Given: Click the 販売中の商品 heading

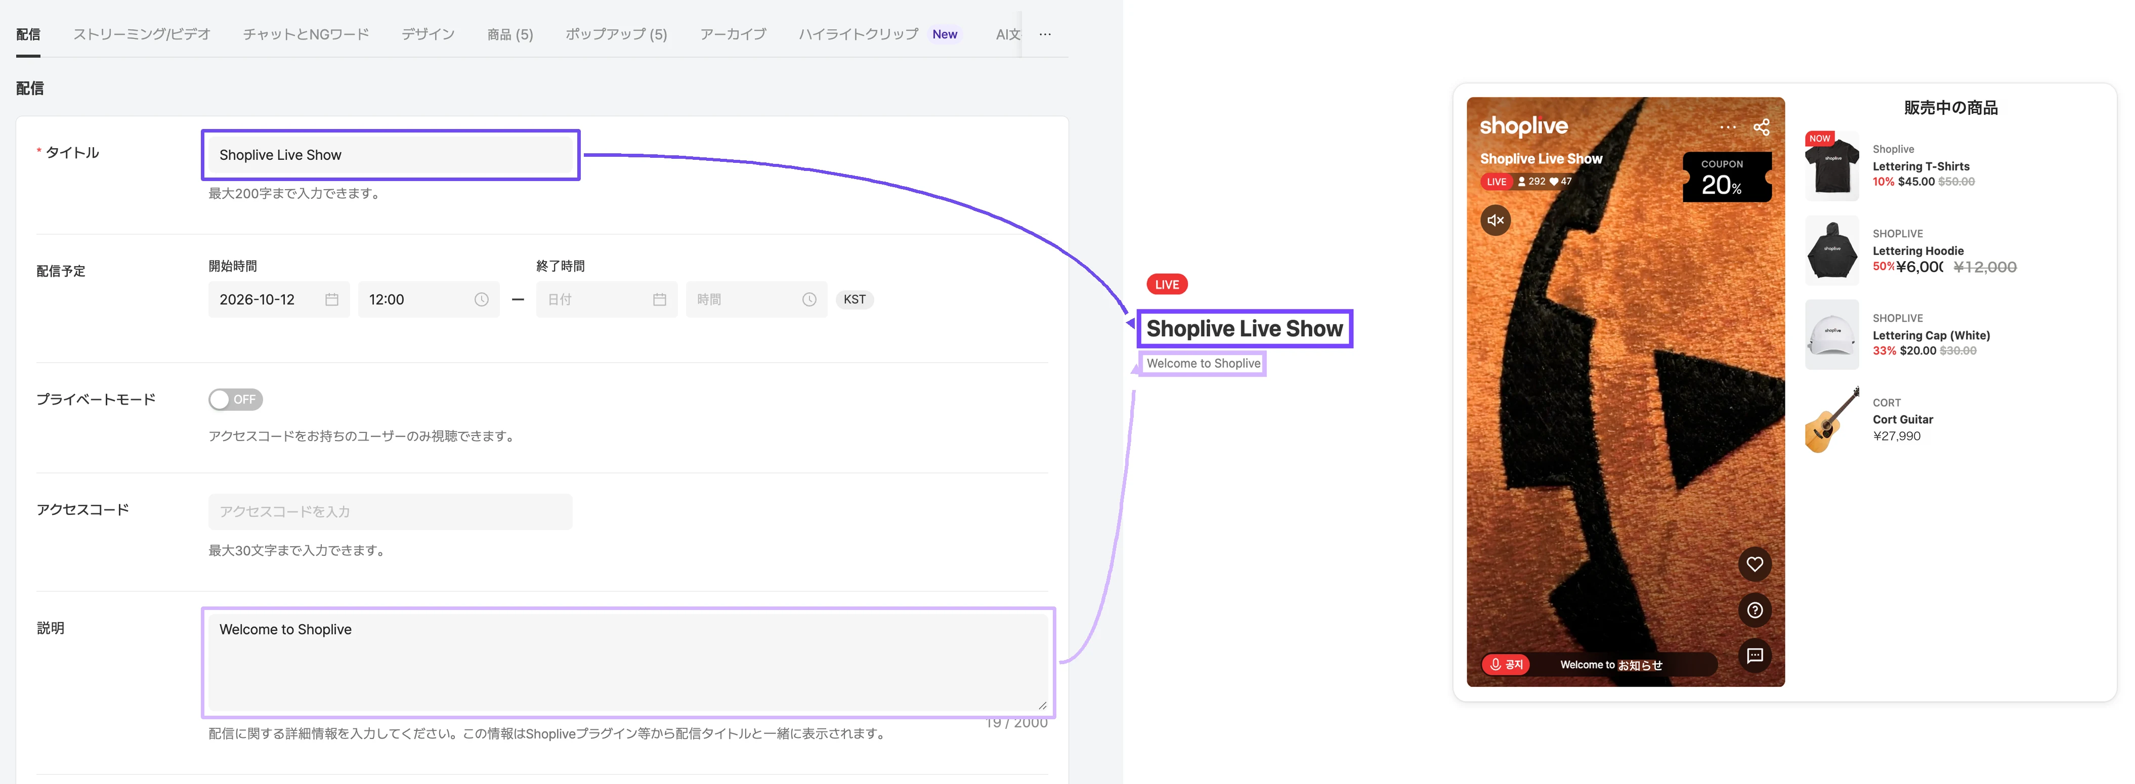Looking at the screenshot, I should point(1950,108).
